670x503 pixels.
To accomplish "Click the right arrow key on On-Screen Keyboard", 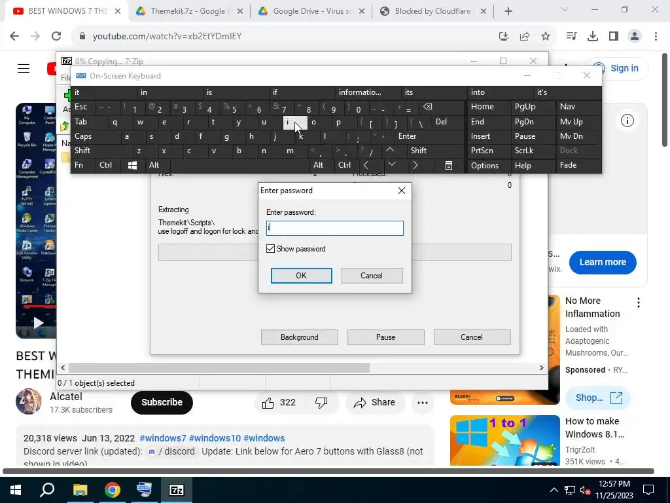I will pyautogui.click(x=415, y=165).
